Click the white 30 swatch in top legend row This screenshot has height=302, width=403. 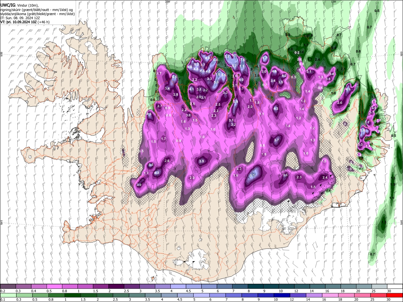(x=394, y=287)
